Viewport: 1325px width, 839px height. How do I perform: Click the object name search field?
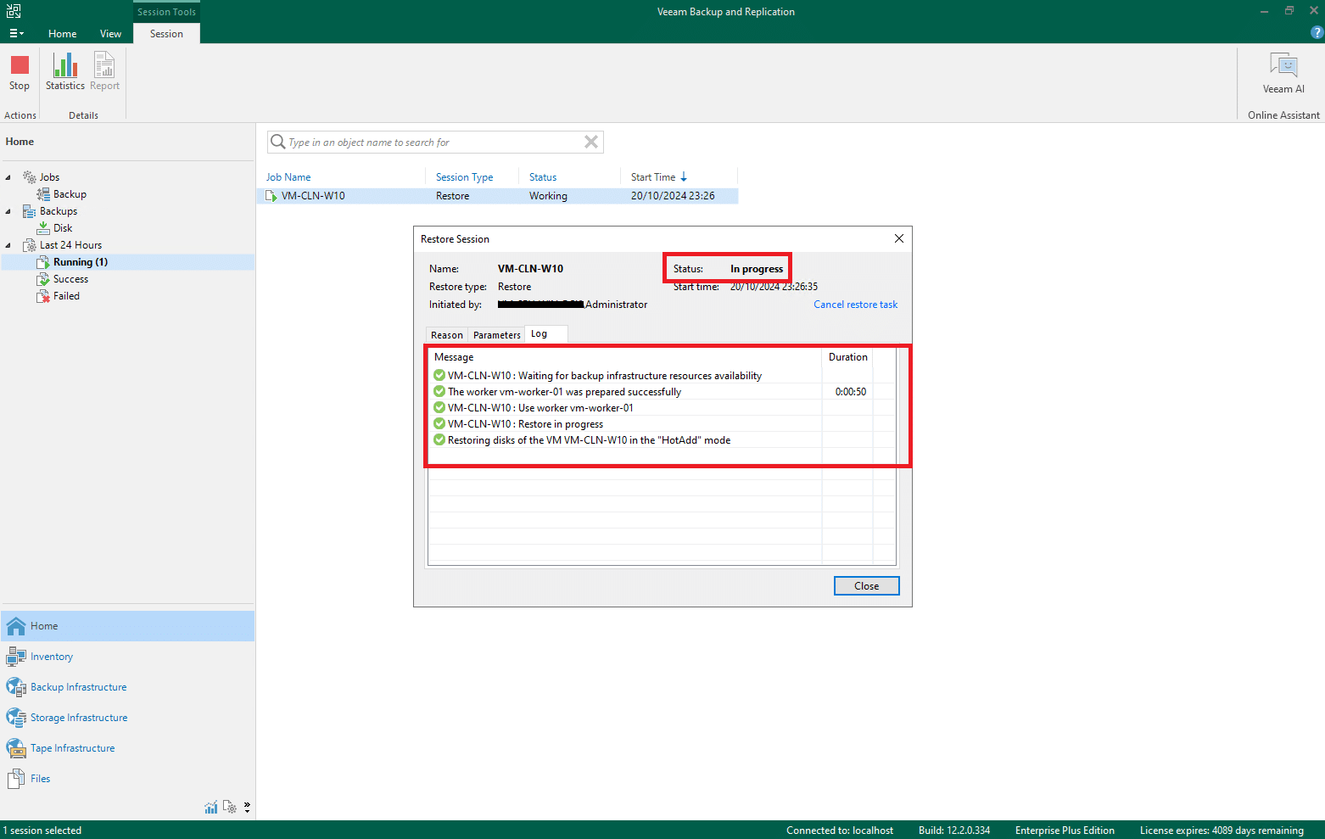[435, 143]
